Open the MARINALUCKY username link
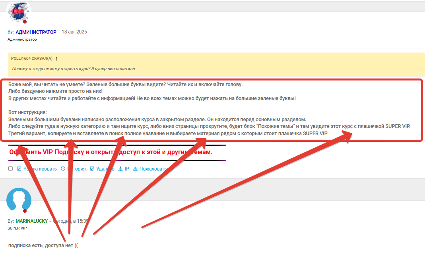The width and height of the screenshot is (425, 255). 32,221
